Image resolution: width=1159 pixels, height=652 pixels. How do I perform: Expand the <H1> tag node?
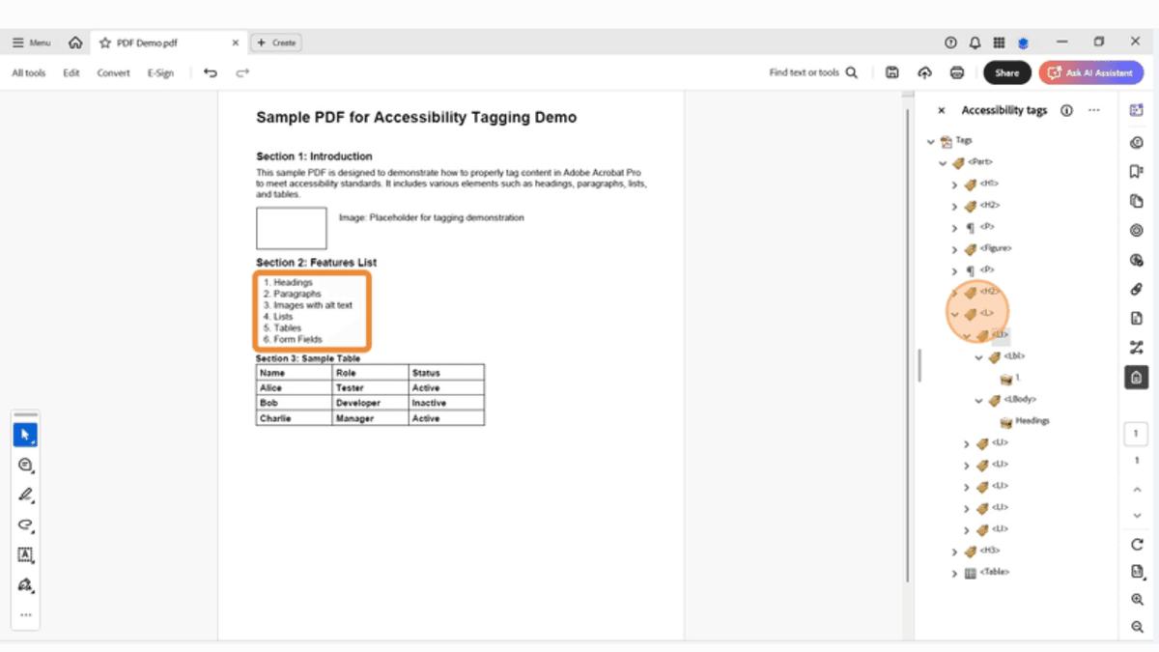[954, 184]
